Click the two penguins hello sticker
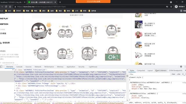This screenshot has width=186, height=104. point(65,31)
